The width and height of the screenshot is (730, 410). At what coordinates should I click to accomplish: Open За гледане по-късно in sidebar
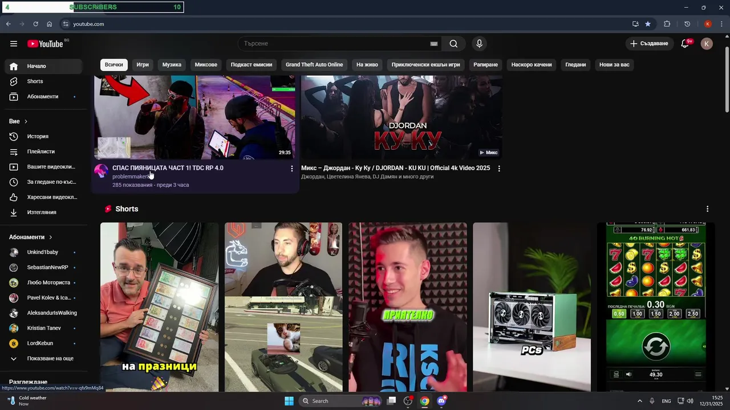click(43, 182)
